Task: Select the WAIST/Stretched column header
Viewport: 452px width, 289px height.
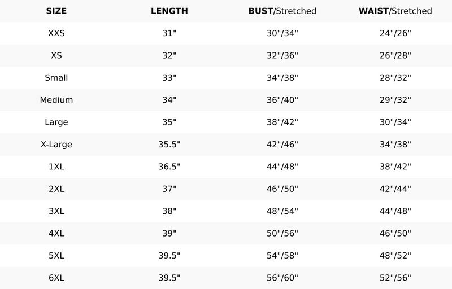Action: pos(395,11)
